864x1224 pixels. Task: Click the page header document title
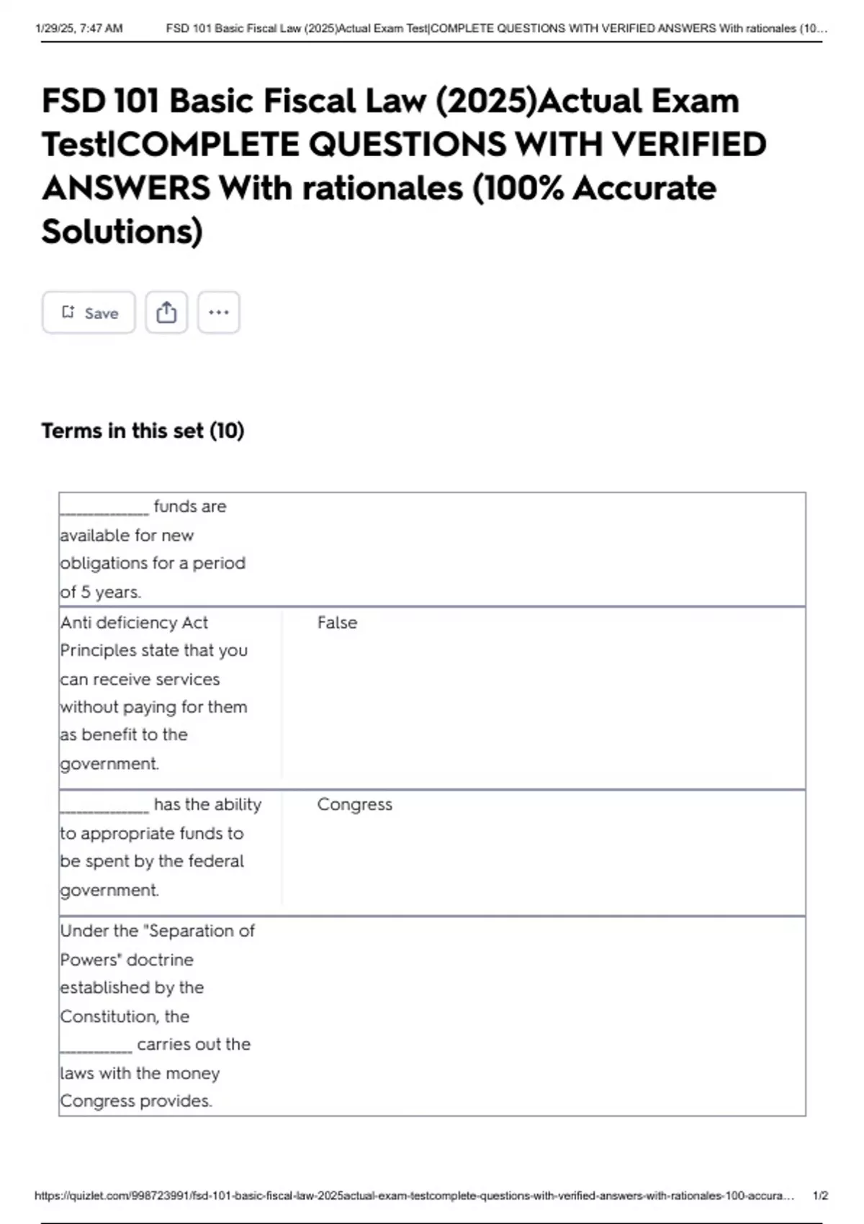[x=497, y=29]
